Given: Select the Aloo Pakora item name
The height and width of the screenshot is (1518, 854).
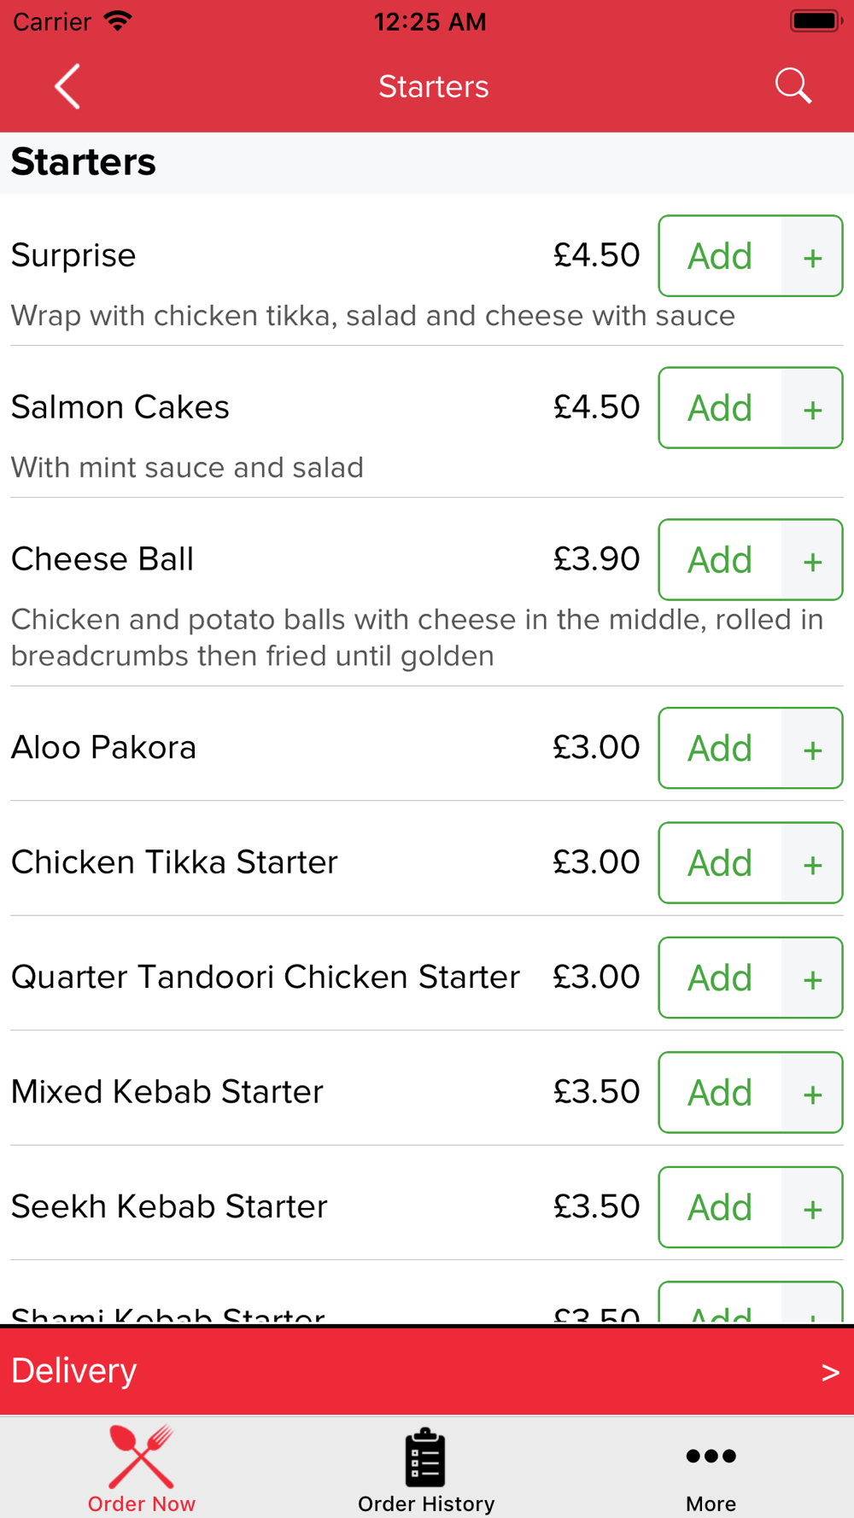Looking at the screenshot, I should point(103,747).
